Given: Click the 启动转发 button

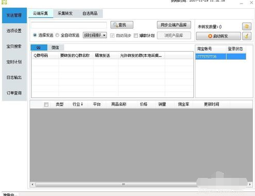Looking at the screenshot, I should click(x=218, y=36).
